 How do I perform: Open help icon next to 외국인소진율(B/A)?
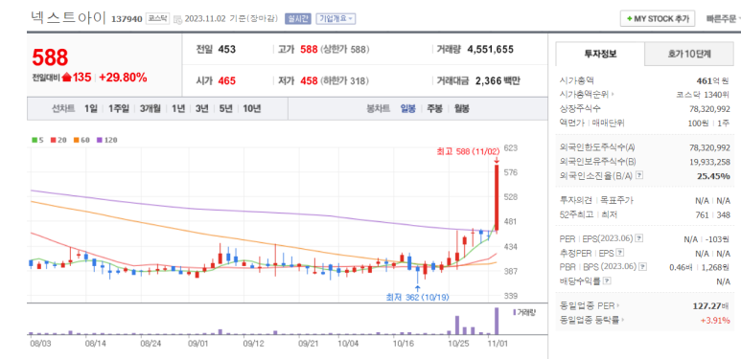pos(639,175)
